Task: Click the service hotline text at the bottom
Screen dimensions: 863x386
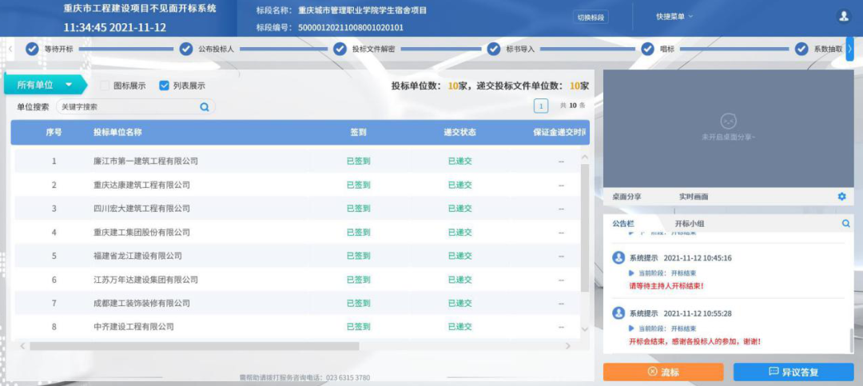Action: tap(304, 378)
